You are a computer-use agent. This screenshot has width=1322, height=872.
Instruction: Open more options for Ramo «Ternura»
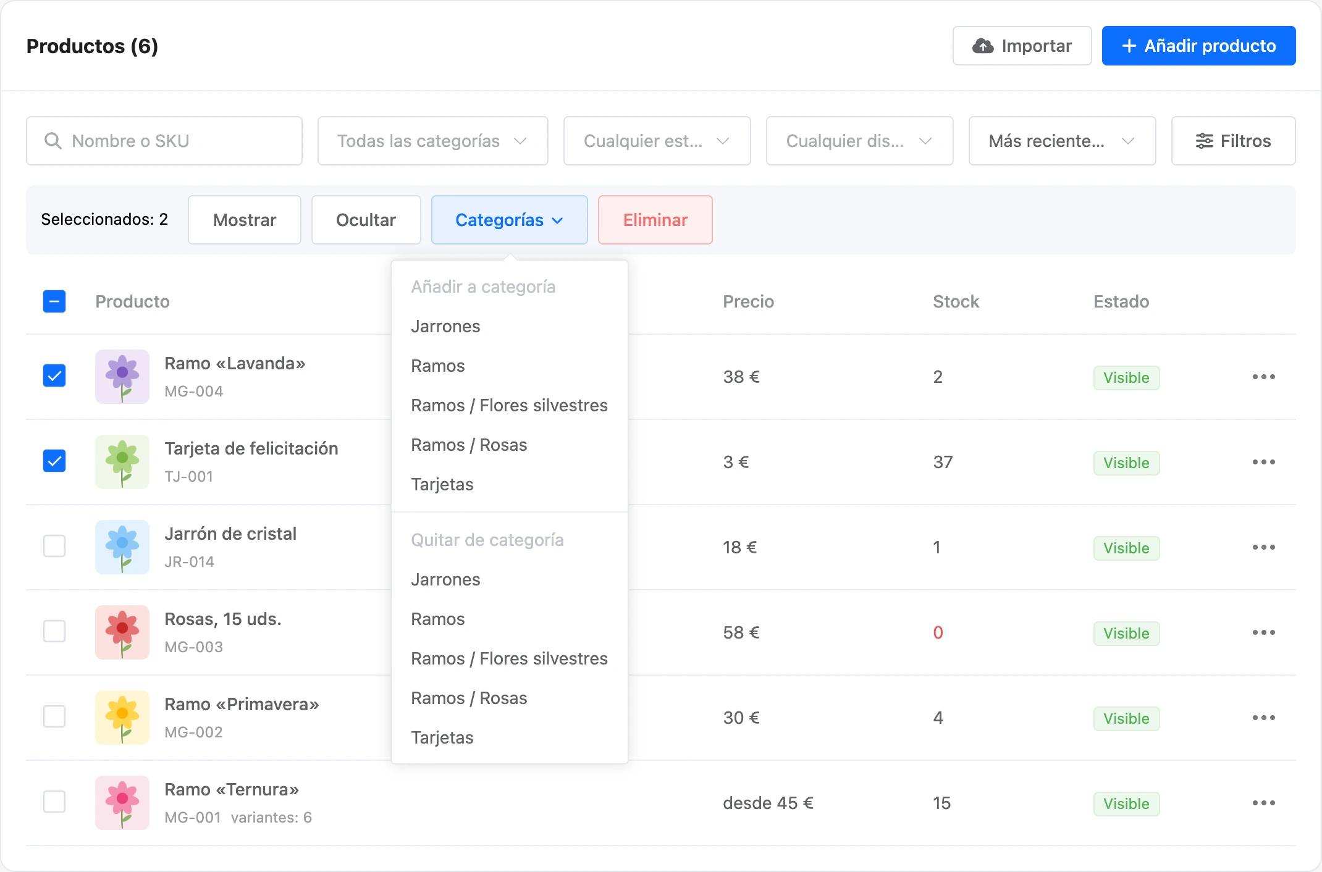pyautogui.click(x=1263, y=803)
